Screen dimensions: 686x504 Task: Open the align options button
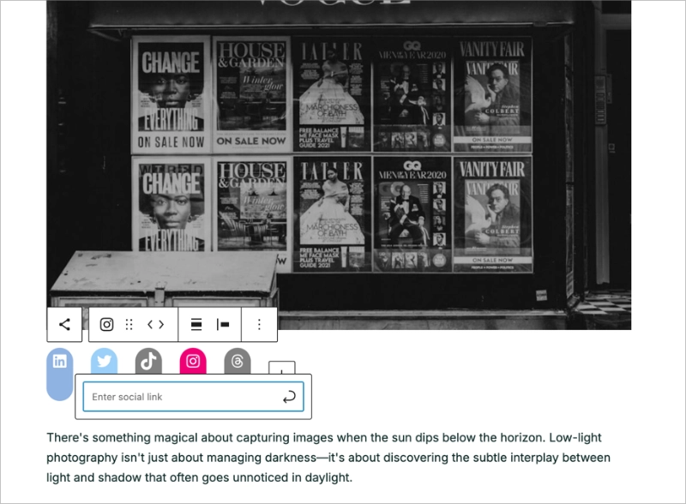(196, 325)
